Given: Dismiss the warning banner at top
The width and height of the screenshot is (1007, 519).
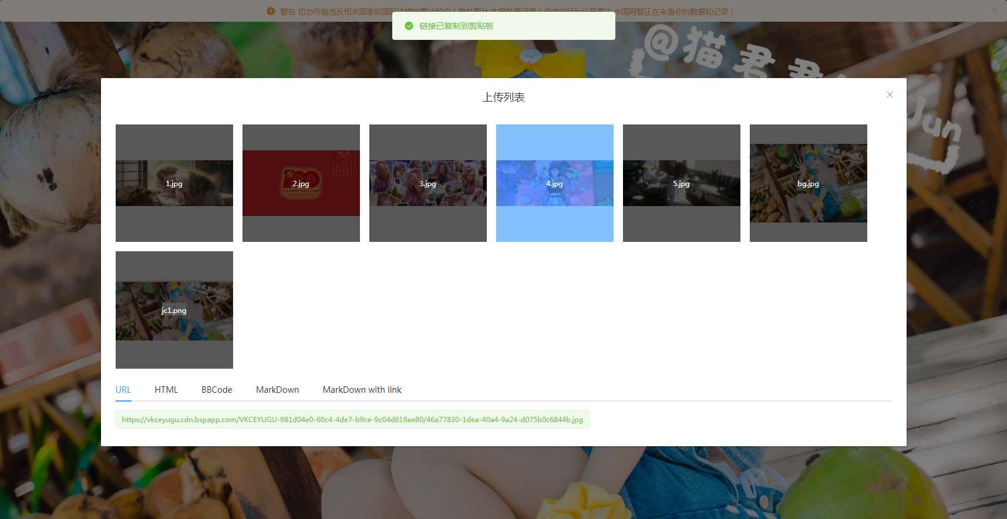Looking at the screenshot, I should (995, 10).
